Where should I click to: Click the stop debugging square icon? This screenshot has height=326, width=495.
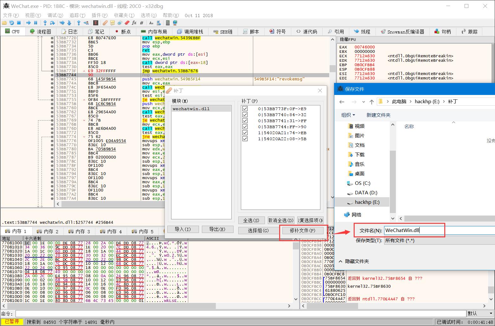click(x=19, y=23)
